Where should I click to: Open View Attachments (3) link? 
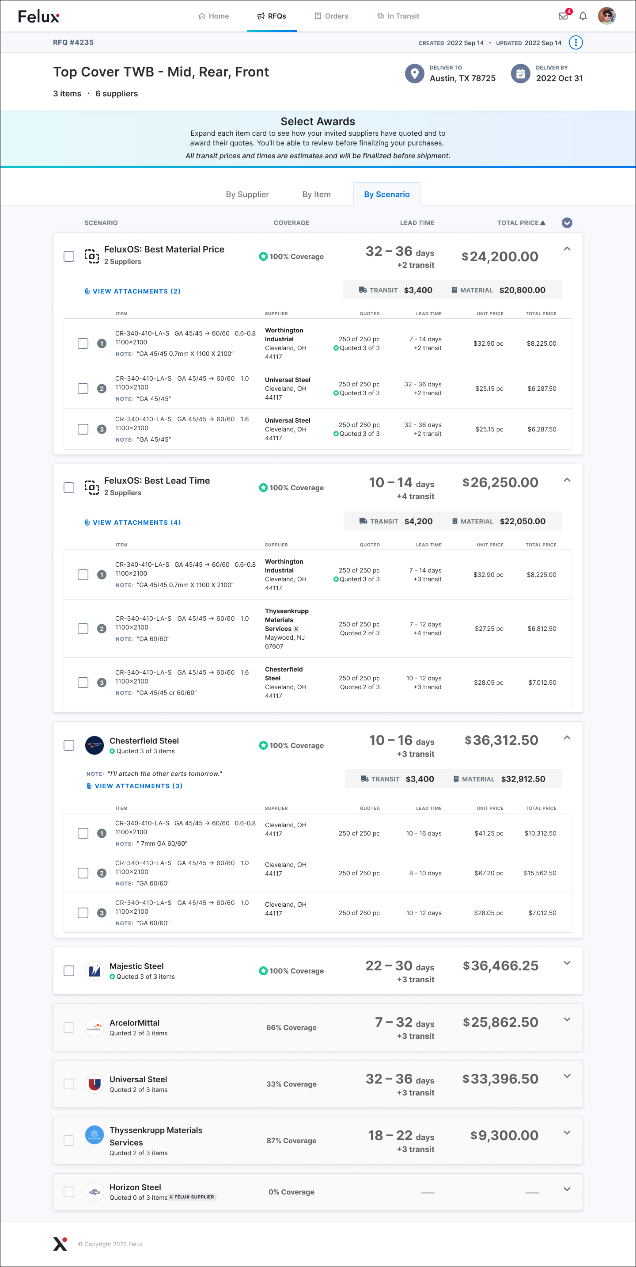click(135, 786)
